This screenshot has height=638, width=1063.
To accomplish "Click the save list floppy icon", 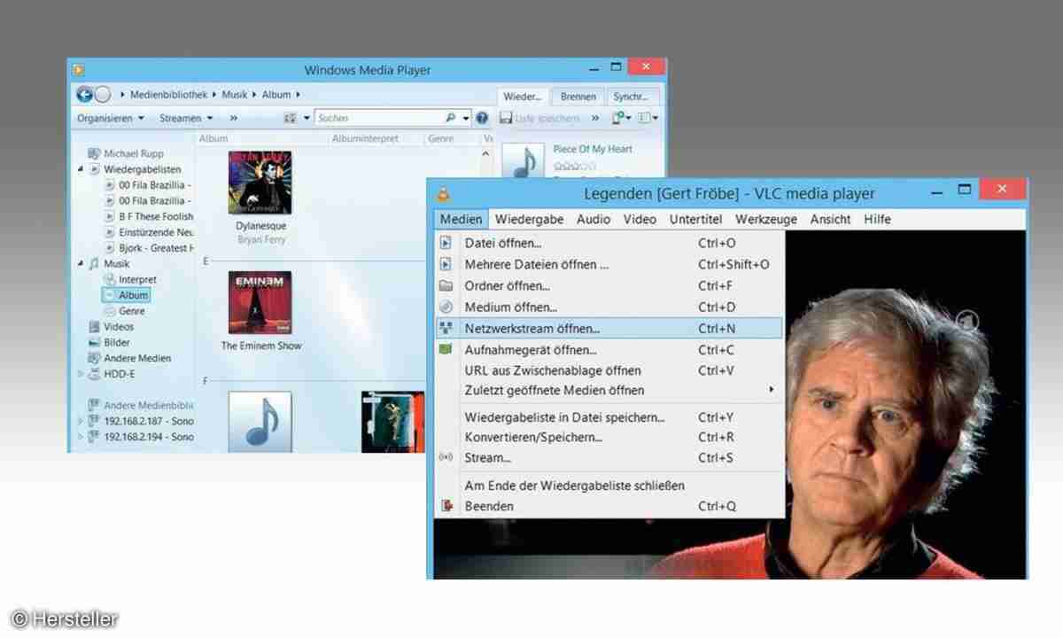I will [x=506, y=118].
